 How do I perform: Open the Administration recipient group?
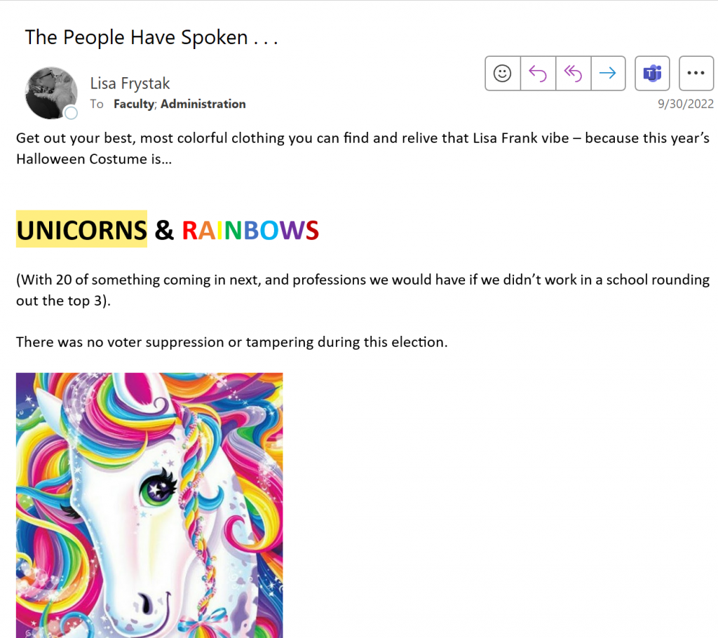coord(203,104)
